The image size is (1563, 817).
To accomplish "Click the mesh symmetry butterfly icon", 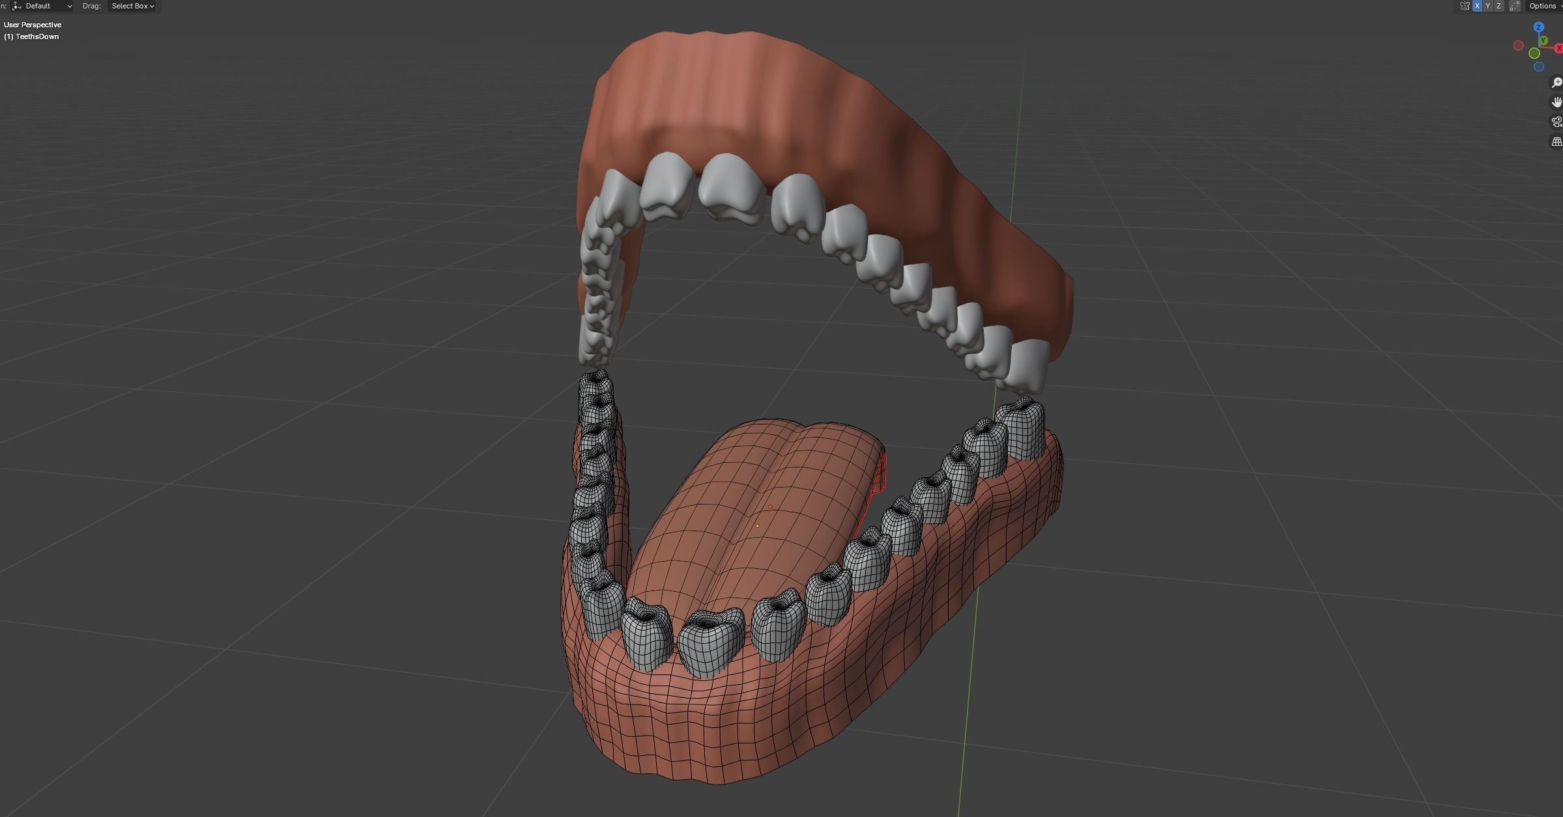I will click(1465, 6).
